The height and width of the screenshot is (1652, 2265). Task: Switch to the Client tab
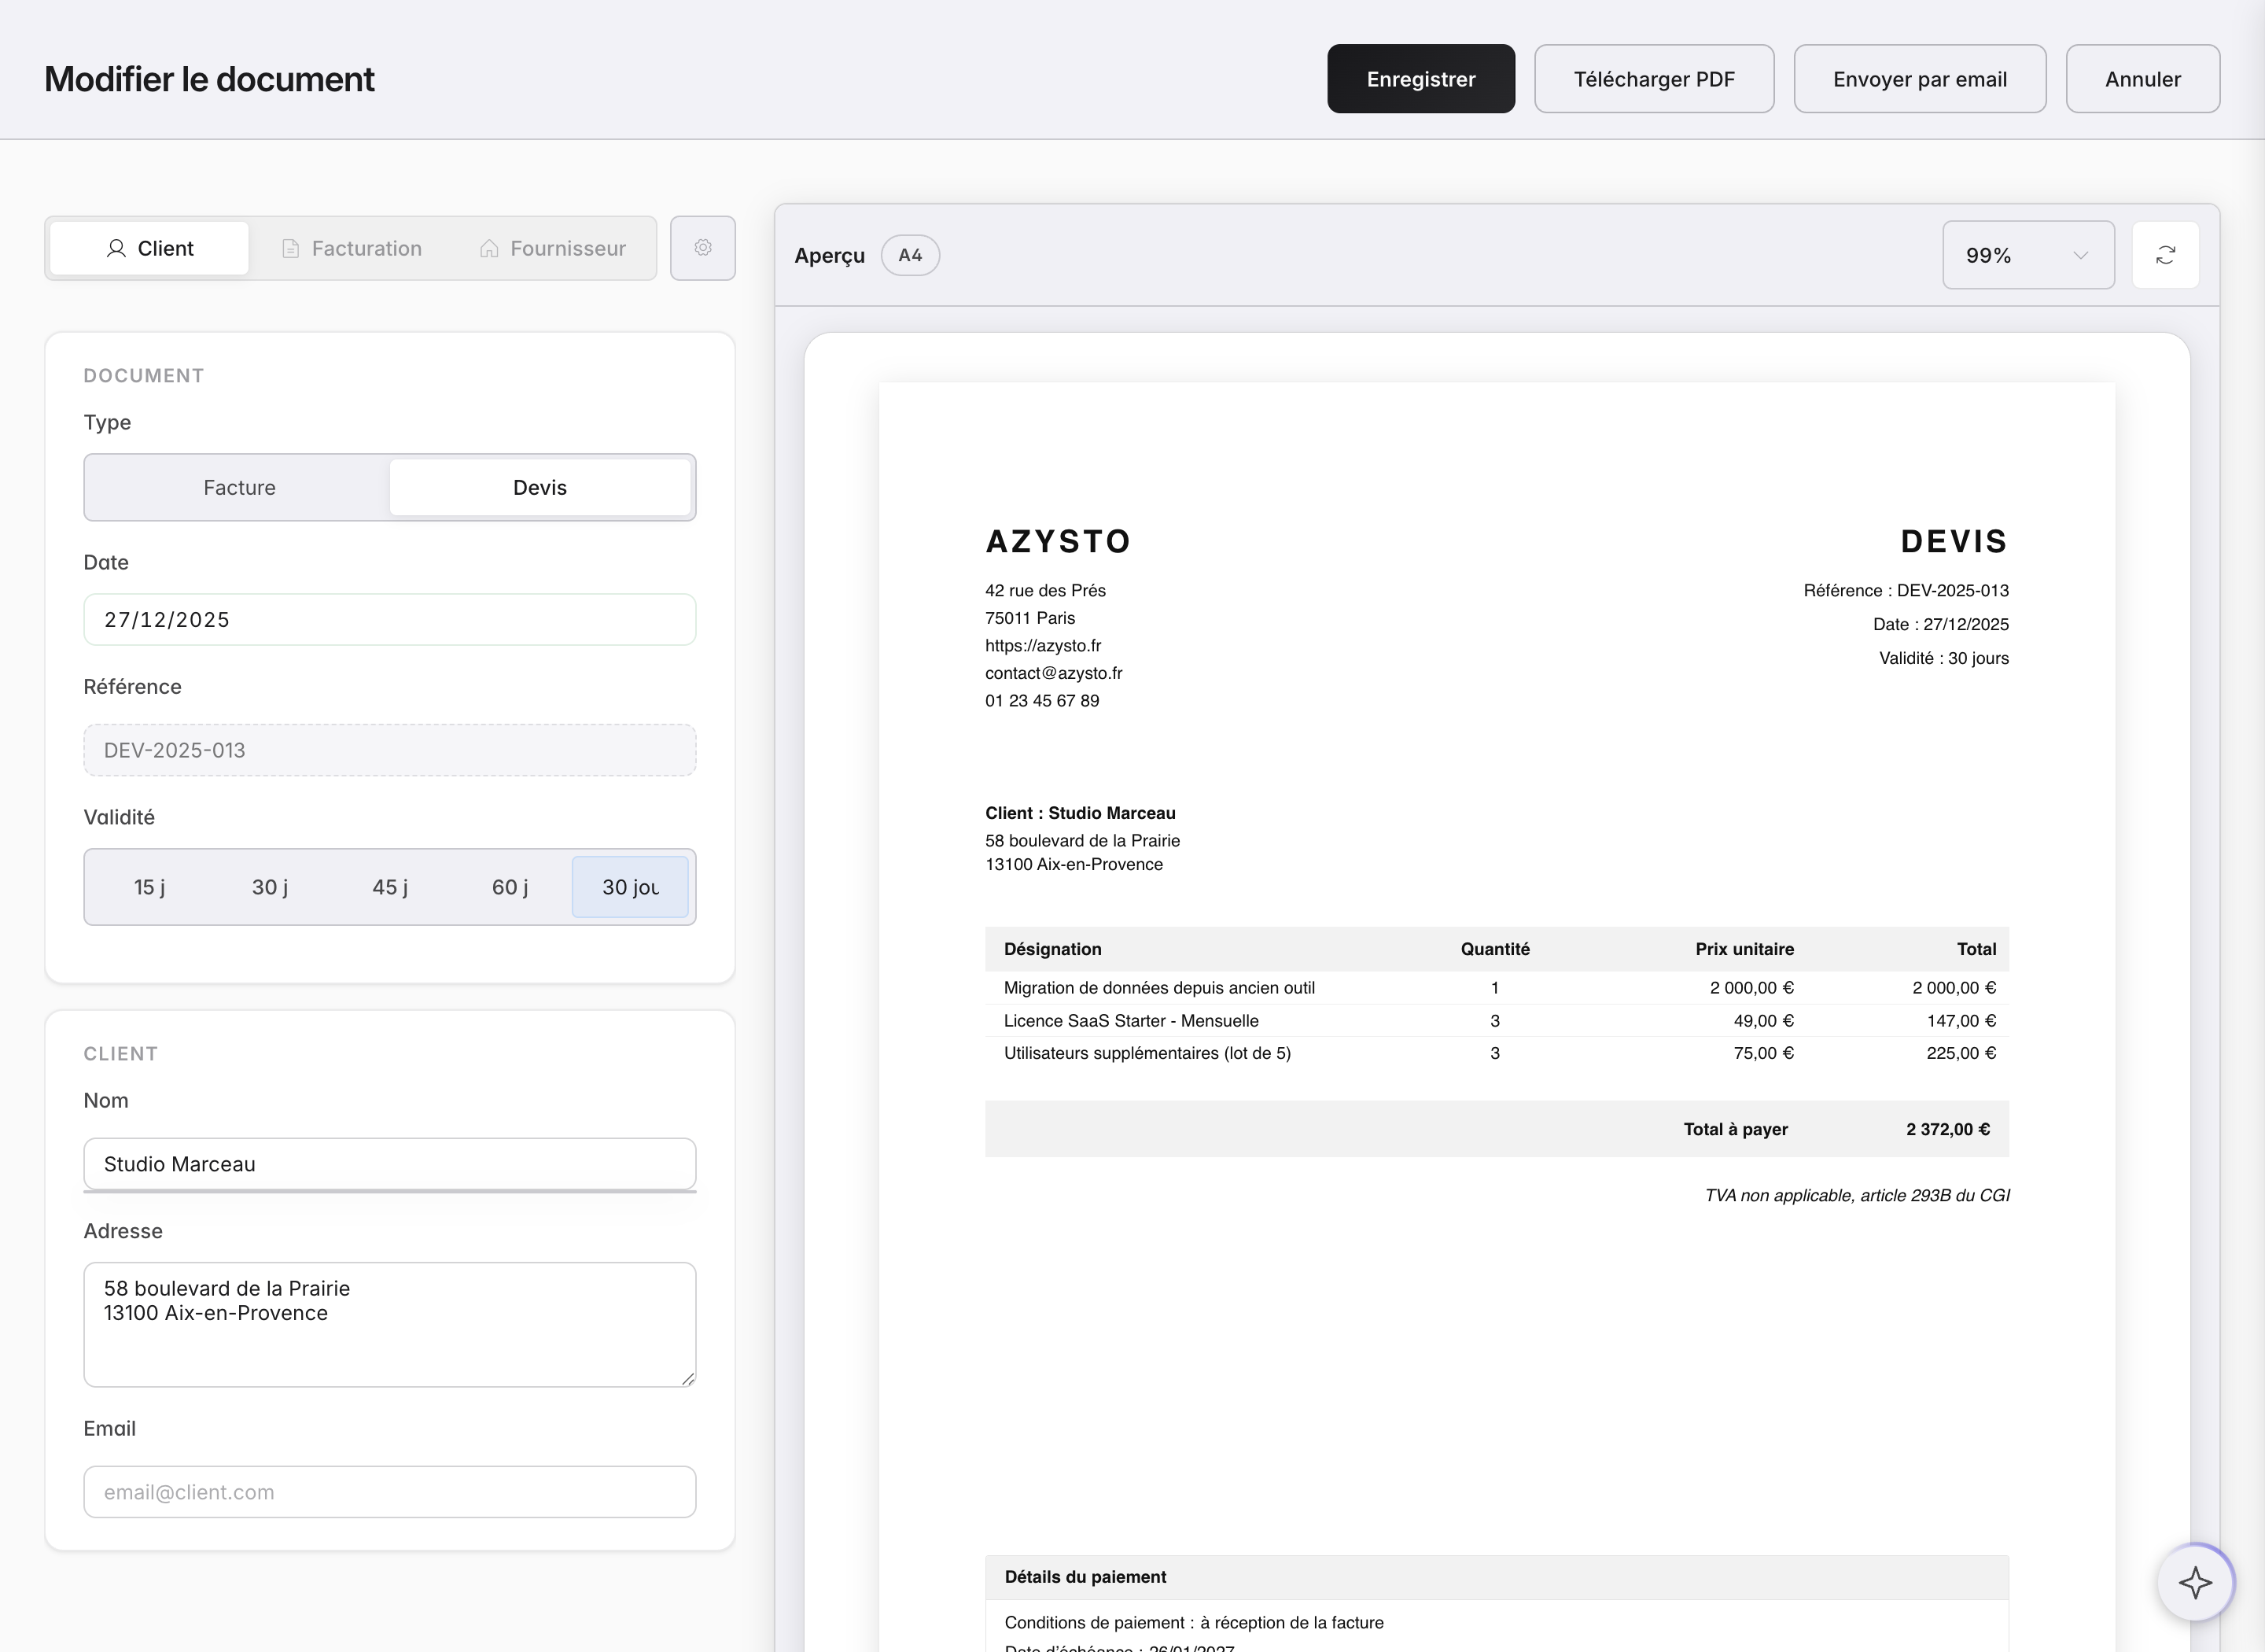pyautogui.click(x=150, y=248)
